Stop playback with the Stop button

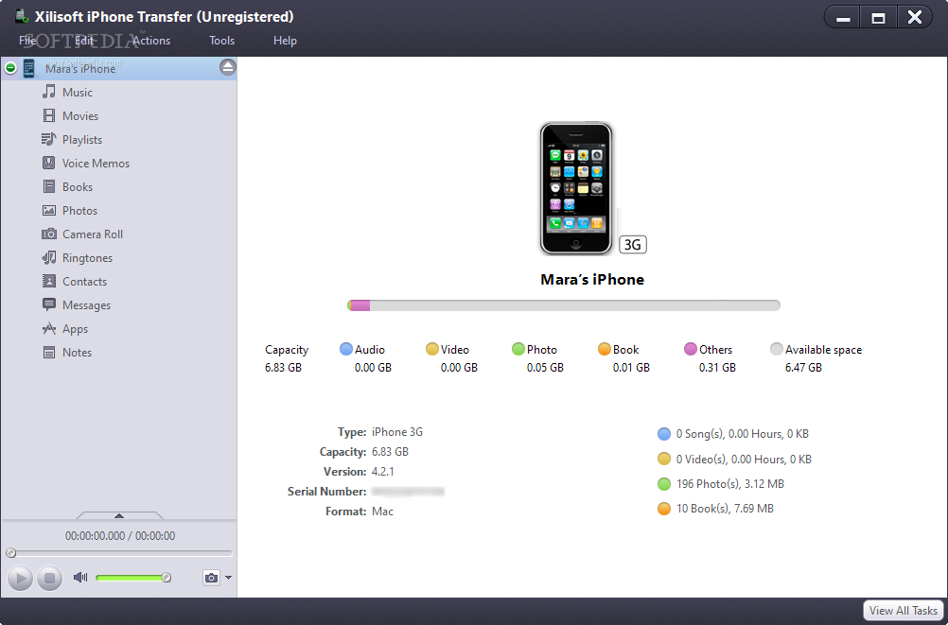49,579
